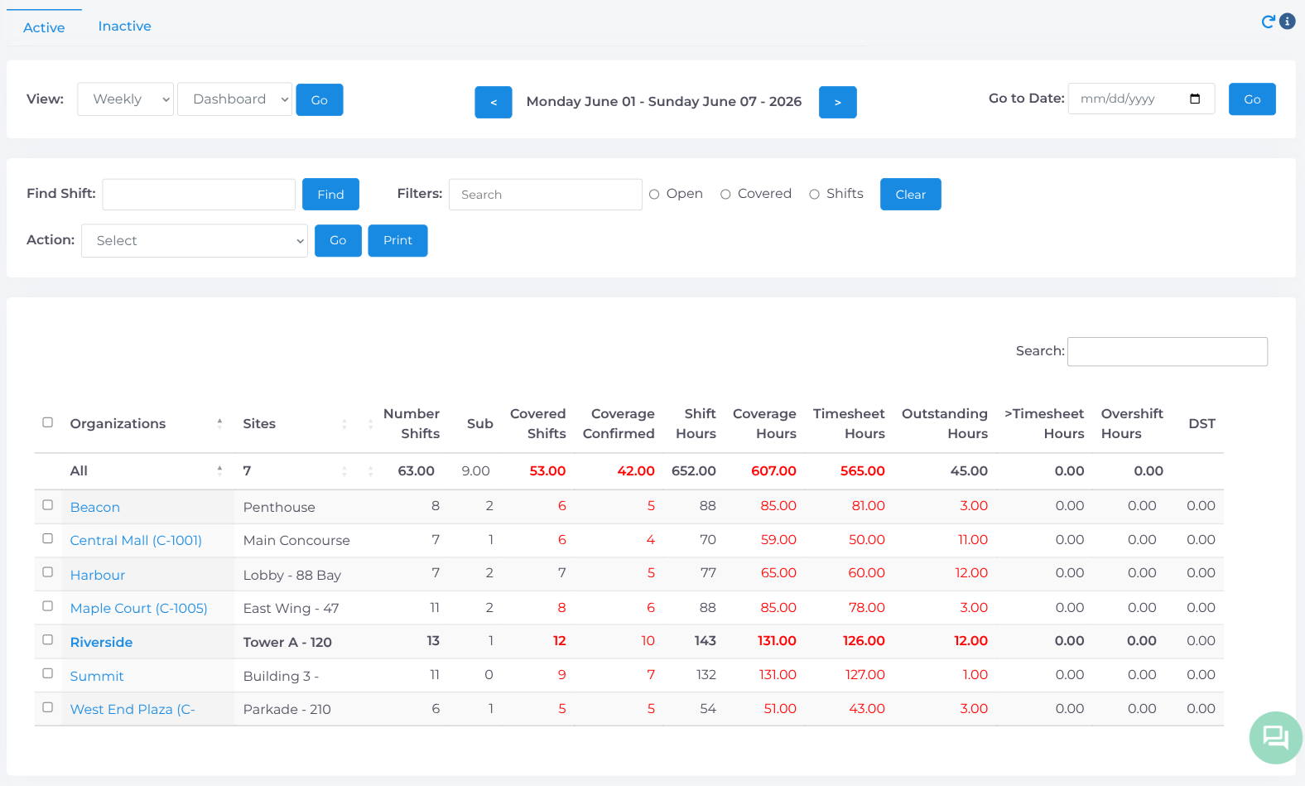Click Go button next to Action dropdown
Viewport: 1305px width, 786px height.
coord(338,240)
